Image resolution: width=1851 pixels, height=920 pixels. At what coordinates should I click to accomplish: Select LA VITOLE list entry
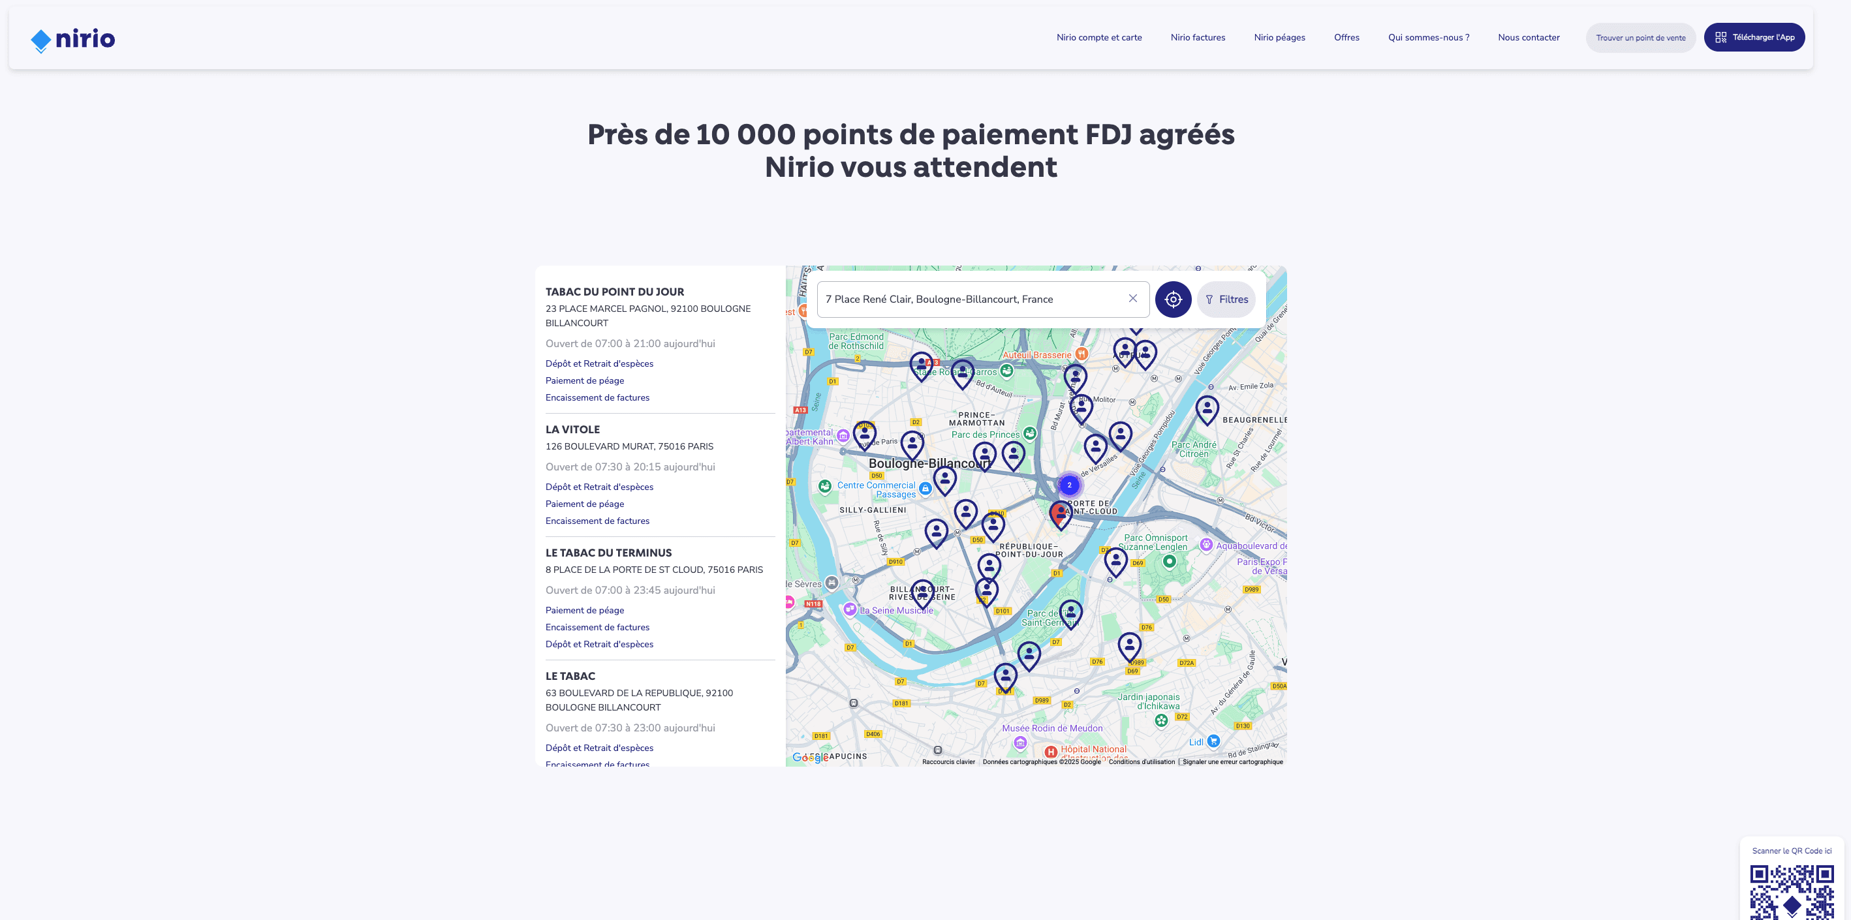(572, 429)
